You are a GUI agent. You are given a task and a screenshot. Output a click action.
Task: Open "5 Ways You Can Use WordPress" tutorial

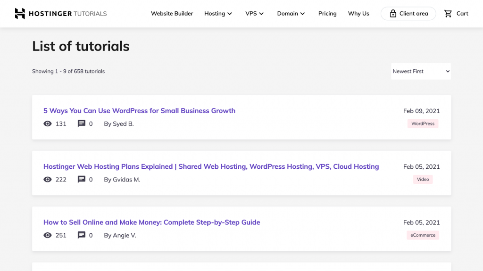coord(139,111)
